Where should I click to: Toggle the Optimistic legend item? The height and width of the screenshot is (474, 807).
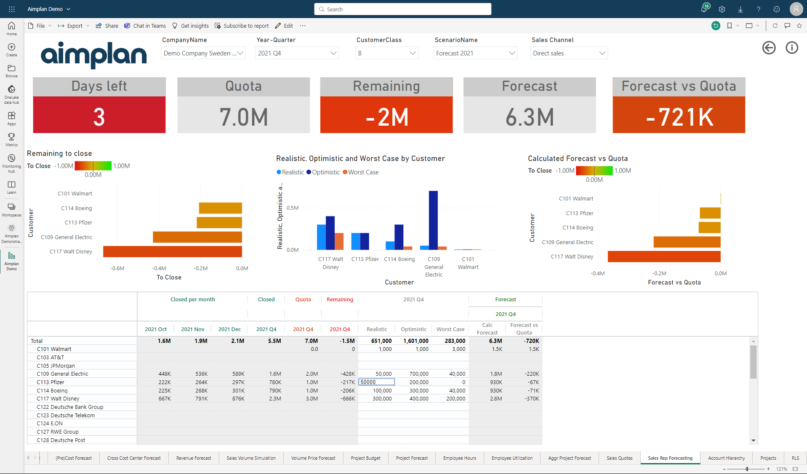pos(323,172)
